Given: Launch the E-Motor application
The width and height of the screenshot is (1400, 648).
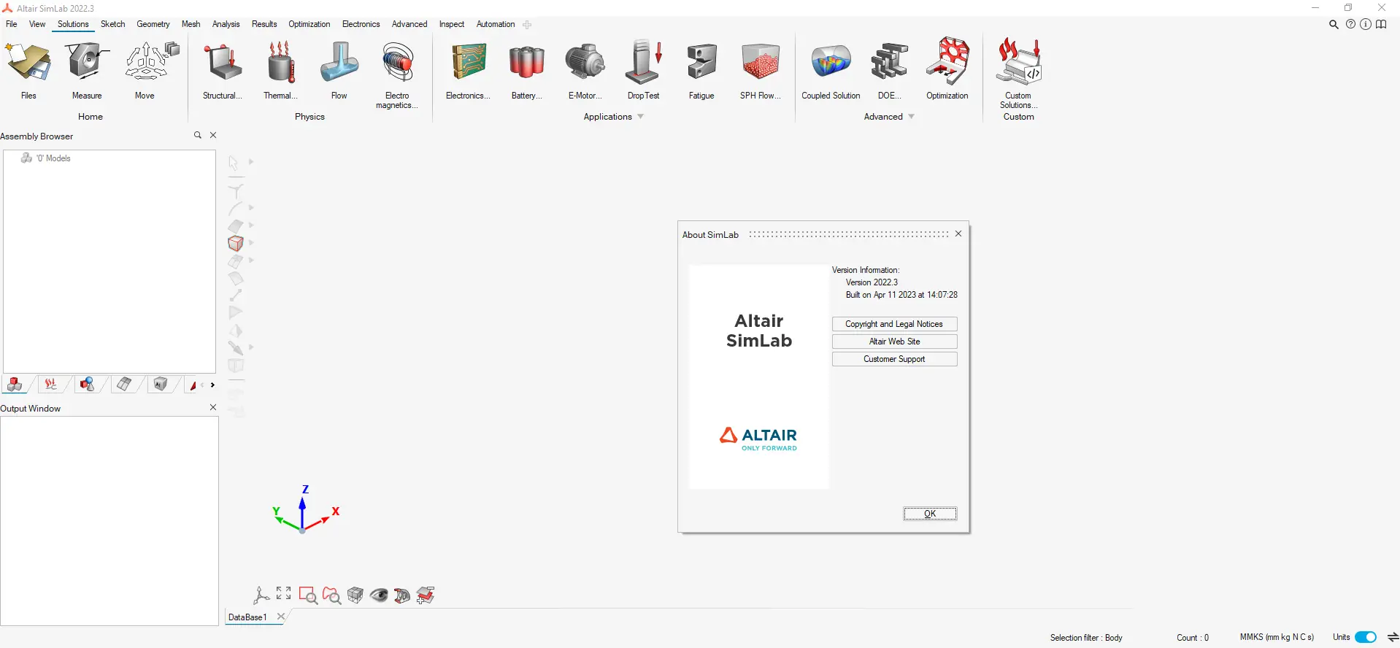Looking at the screenshot, I should (x=585, y=69).
